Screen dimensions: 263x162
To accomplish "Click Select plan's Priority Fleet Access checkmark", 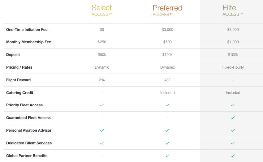I will (x=102, y=105).
